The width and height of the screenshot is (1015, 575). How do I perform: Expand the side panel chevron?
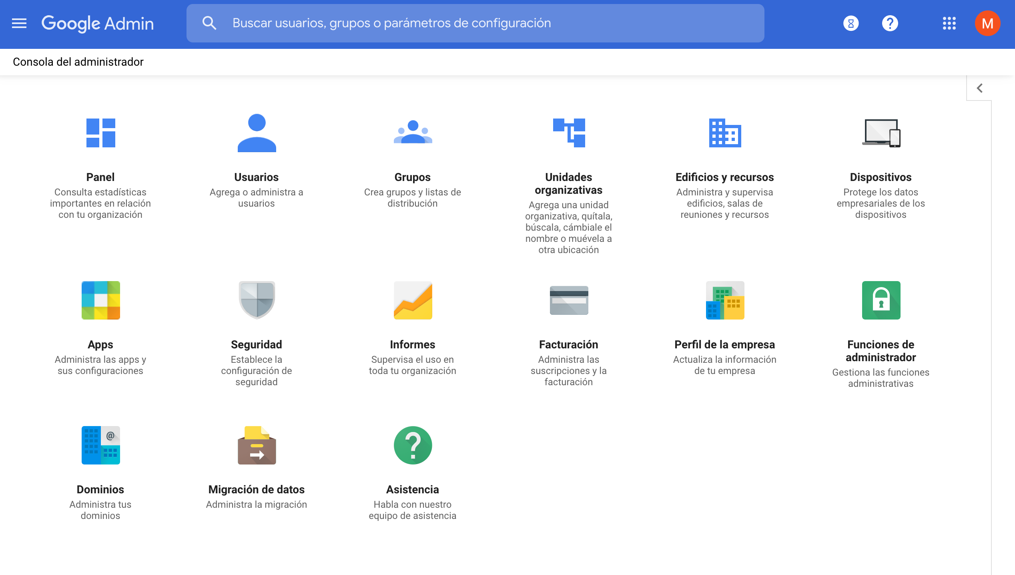pos(979,88)
